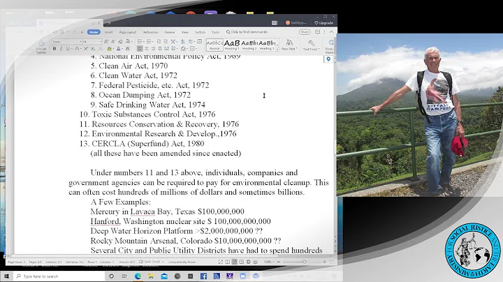This screenshot has width=503, height=282.
Task: Click the Sort icon in ribbon
Action: pyautogui.click(x=182, y=42)
